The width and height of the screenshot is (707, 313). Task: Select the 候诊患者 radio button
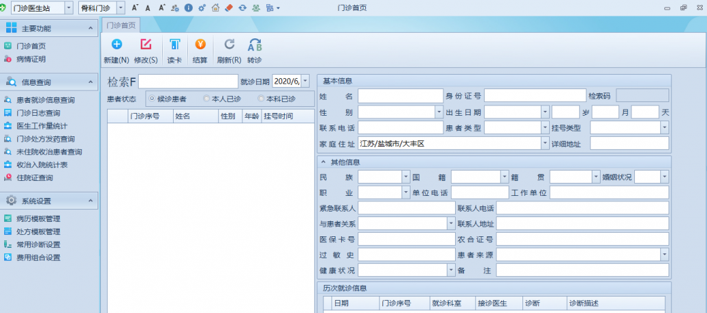pos(152,99)
